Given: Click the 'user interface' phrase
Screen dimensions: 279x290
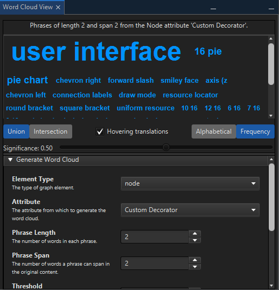Looking at the screenshot, I should pos(96,51).
